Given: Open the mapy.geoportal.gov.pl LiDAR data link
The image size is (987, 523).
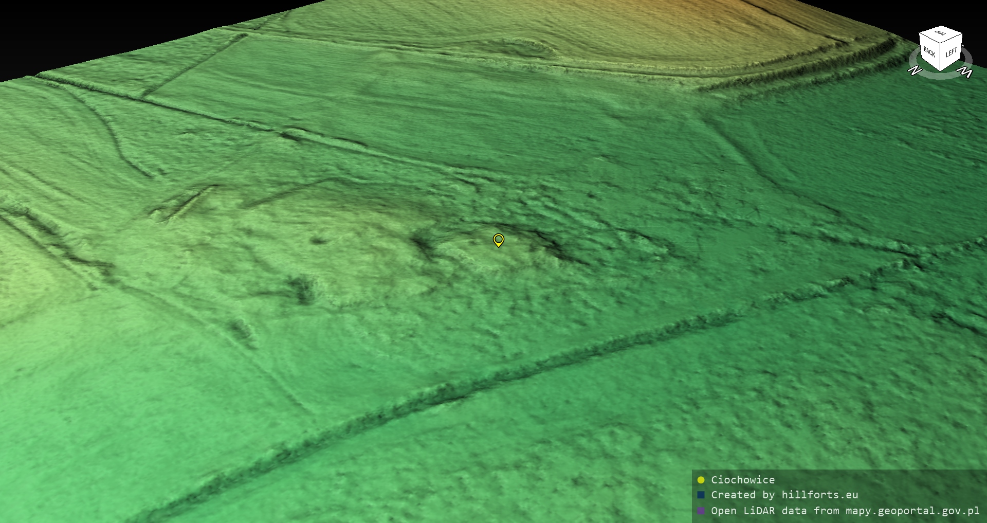Looking at the screenshot, I should [845, 511].
